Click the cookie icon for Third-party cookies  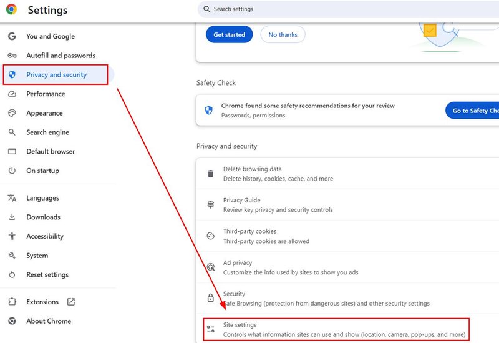[211, 236]
